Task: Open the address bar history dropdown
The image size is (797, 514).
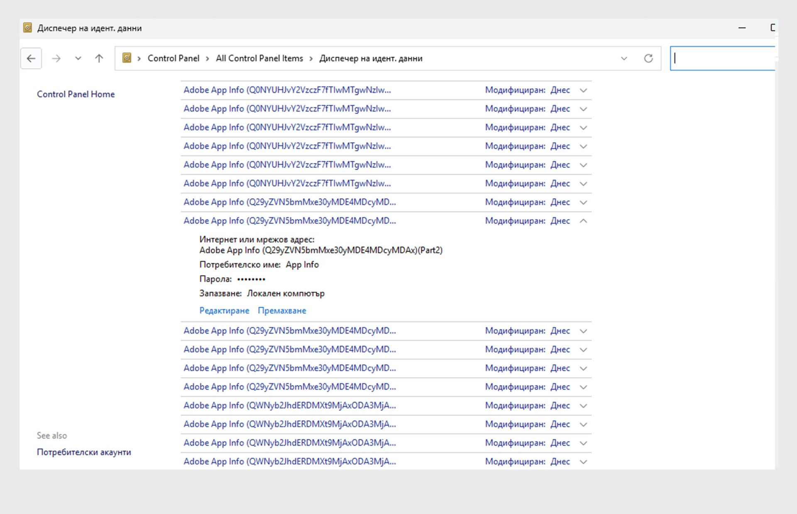Action: pyautogui.click(x=624, y=58)
